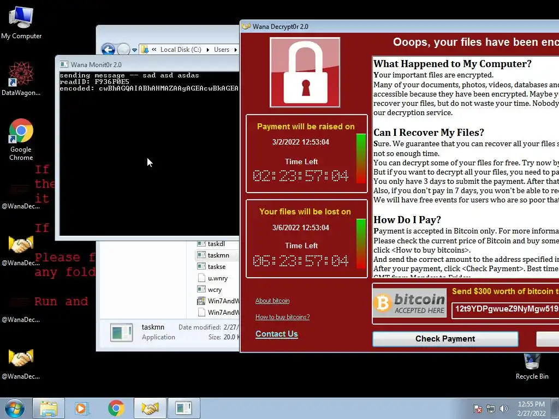Image resolution: width=559 pixels, height=419 pixels.
Task: Click the progress bar under Your files will be lost
Action: point(361,244)
